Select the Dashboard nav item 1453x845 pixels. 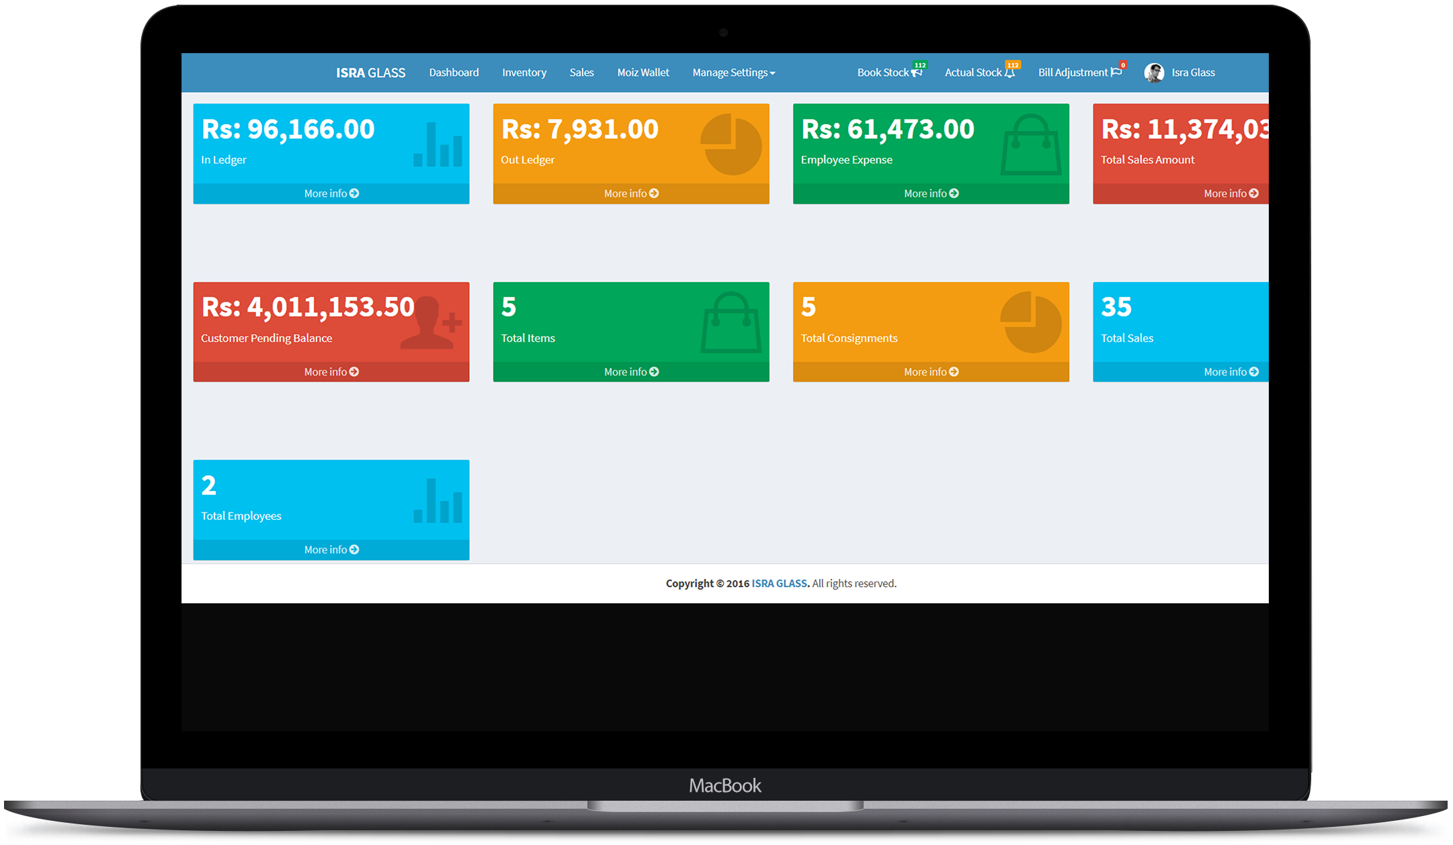(x=454, y=73)
